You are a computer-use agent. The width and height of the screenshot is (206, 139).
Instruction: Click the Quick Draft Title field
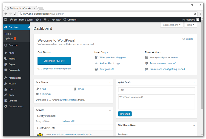pyautogui.click(x=157, y=90)
